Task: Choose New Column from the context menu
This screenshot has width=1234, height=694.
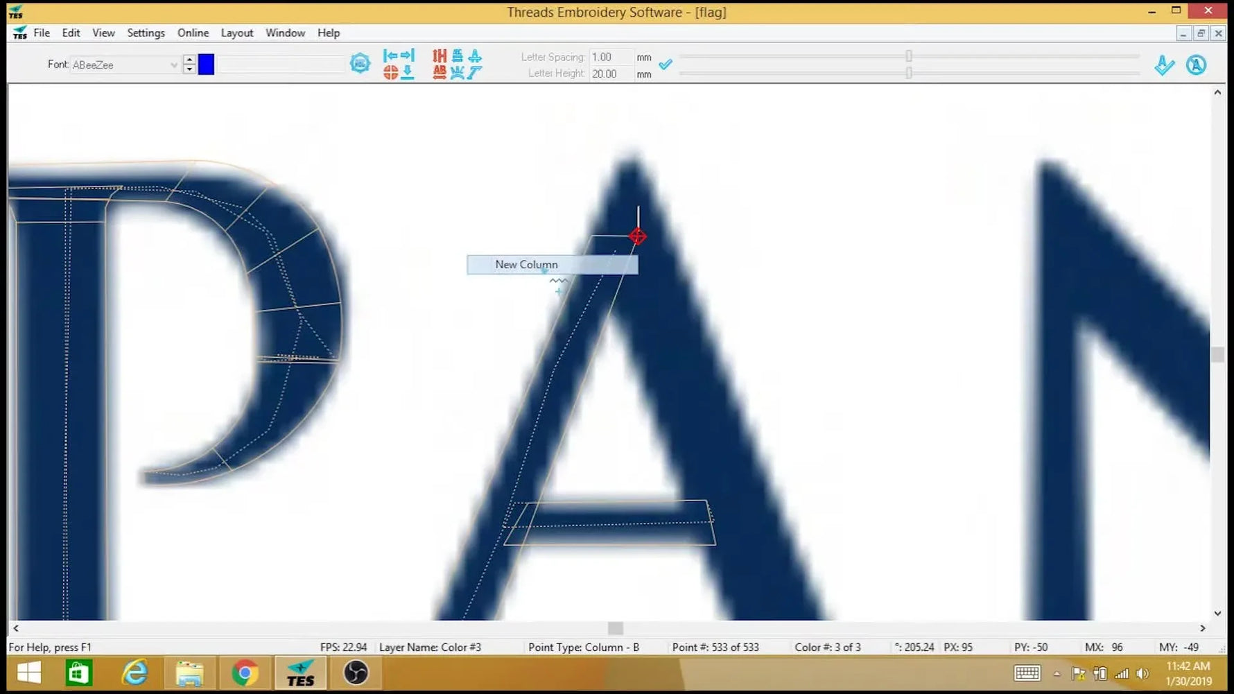Action: [526, 264]
